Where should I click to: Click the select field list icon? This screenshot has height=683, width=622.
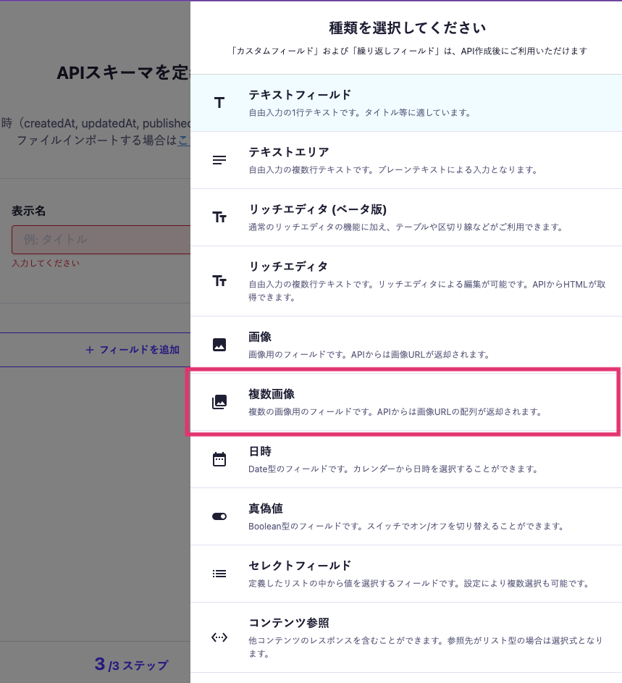pos(219,574)
